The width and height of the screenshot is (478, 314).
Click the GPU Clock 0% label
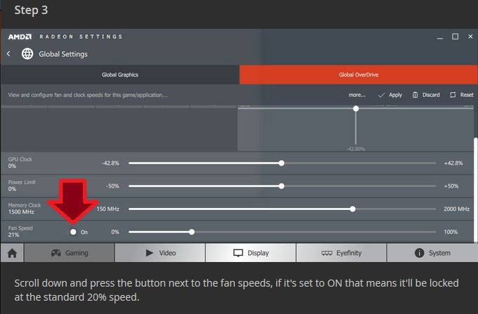20,163
